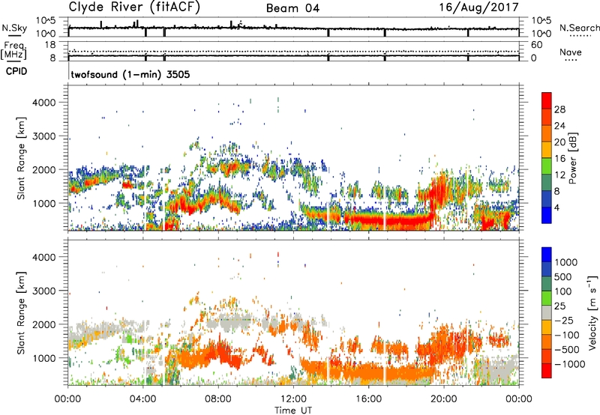The height and width of the screenshot is (415, 600).
Task: Select 'twofsound (1-min) 3505' text
Action: [x=130, y=74]
